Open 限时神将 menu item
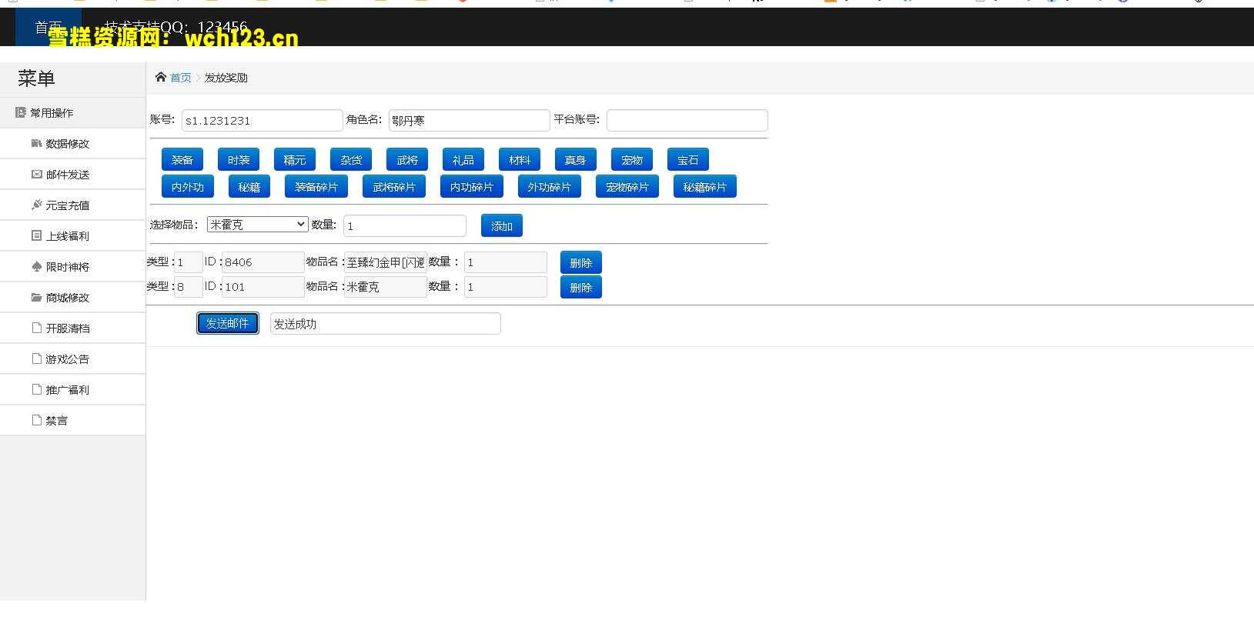The image size is (1254, 630). pos(72,266)
